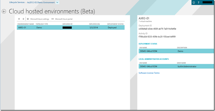Click the Microsoft Azure portal link icon

point(53,19)
